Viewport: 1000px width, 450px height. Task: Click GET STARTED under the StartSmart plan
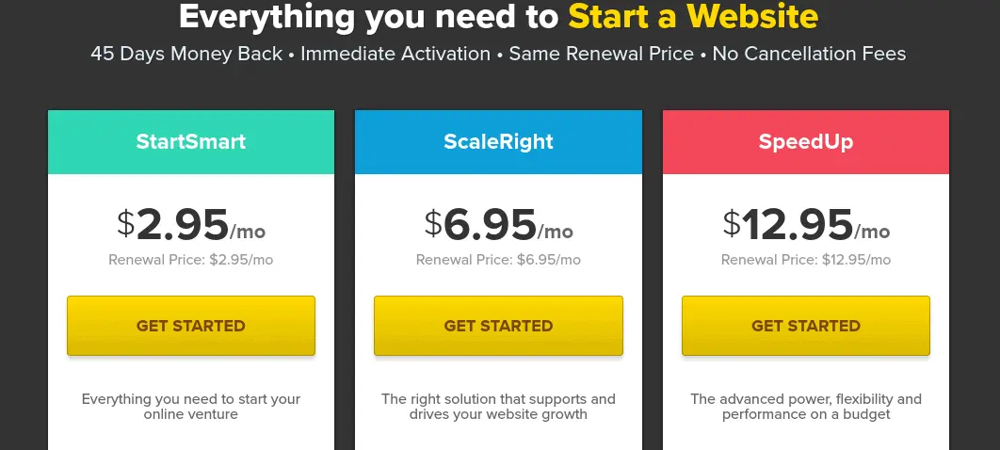[x=190, y=326]
